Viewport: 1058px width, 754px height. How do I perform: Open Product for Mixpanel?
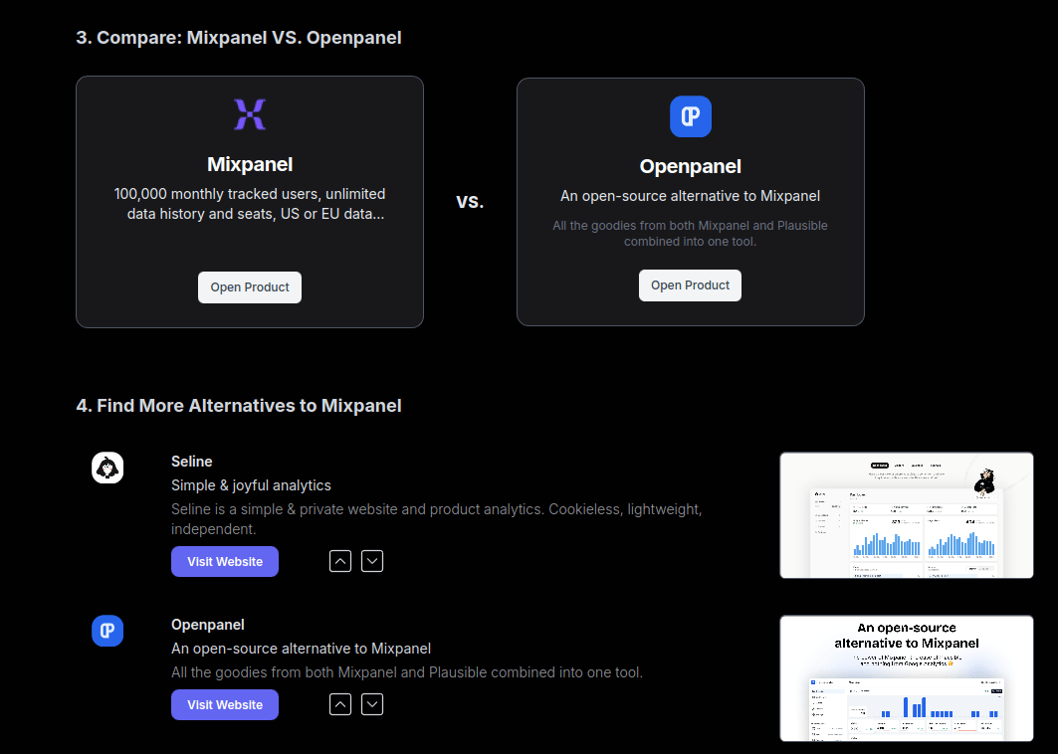tap(250, 287)
